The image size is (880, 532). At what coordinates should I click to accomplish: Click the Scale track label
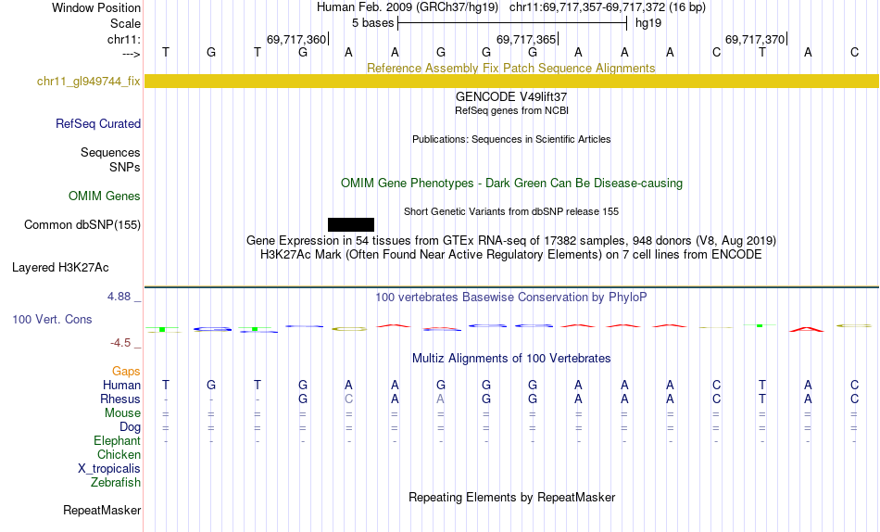coord(125,23)
